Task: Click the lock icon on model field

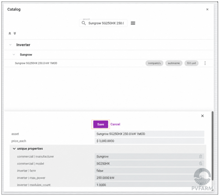Action: coord(201,163)
